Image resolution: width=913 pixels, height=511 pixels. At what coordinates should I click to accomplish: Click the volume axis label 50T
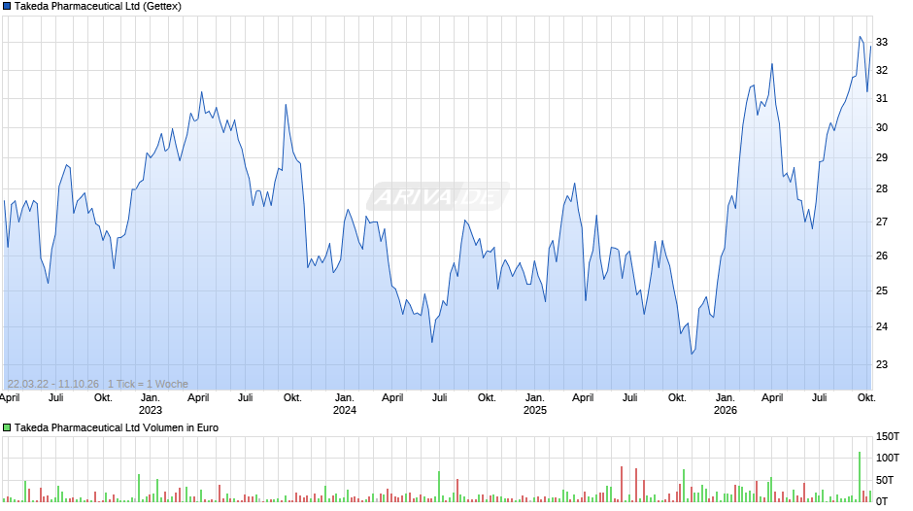click(885, 480)
